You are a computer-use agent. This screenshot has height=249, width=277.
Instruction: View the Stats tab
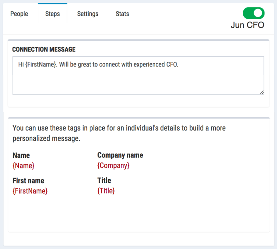[x=122, y=14]
